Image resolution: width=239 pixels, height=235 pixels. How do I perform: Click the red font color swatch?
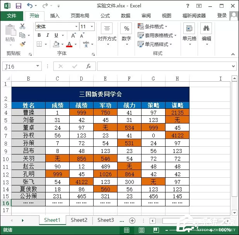[69, 44]
